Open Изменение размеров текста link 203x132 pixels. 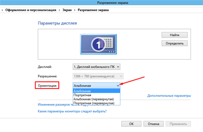(x=55, y=104)
